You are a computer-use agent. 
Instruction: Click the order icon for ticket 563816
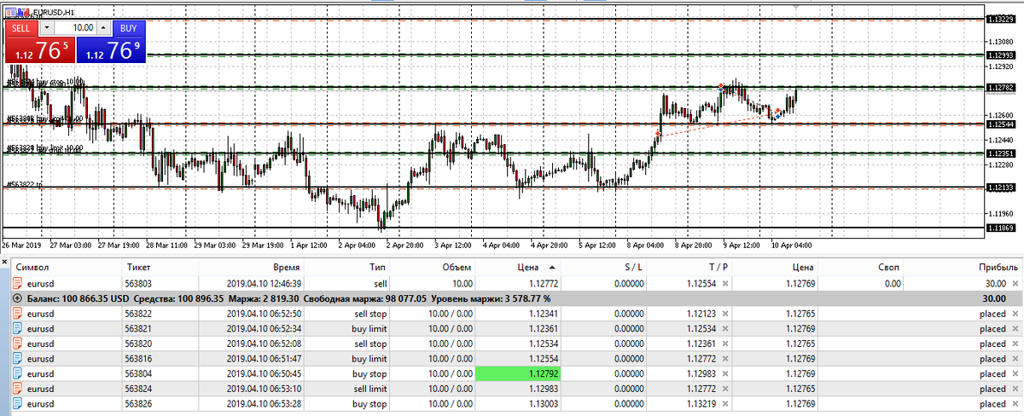18,359
